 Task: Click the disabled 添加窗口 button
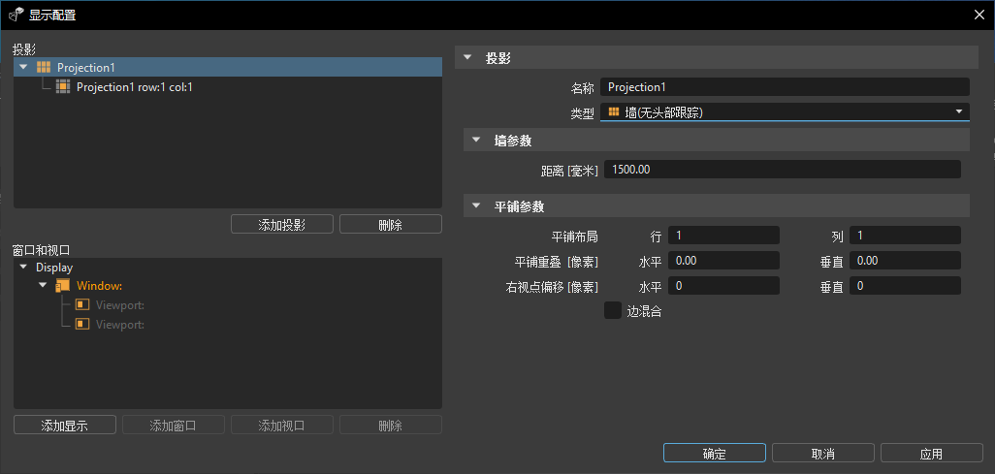(174, 426)
